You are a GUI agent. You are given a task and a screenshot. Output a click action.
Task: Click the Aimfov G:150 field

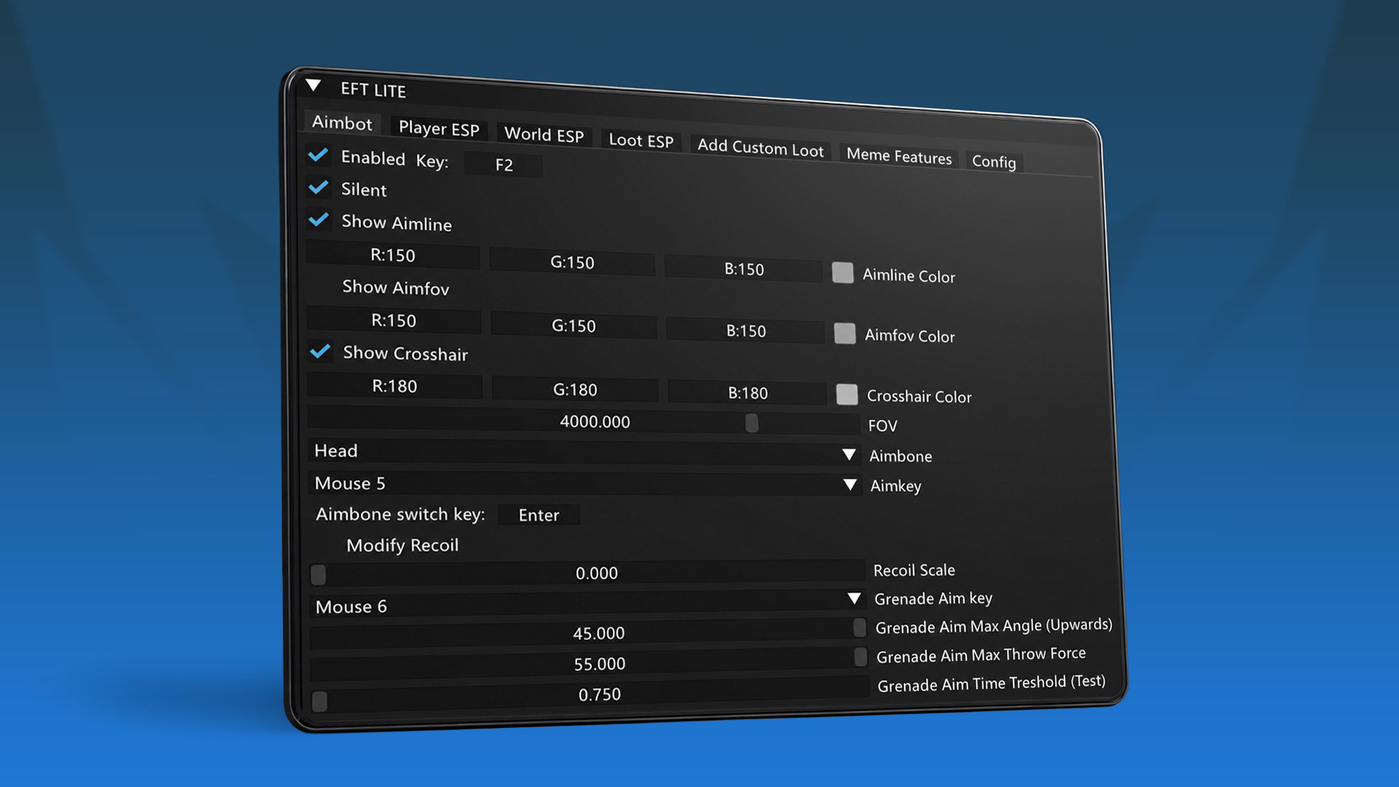click(x=573, y=326)
